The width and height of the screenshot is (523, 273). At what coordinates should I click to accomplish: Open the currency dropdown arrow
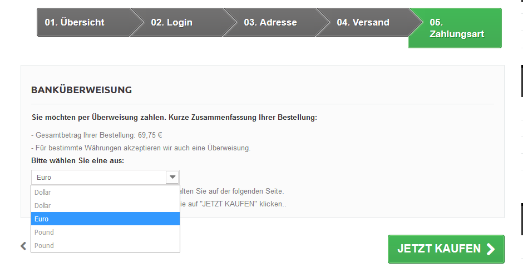coord(172,178)
